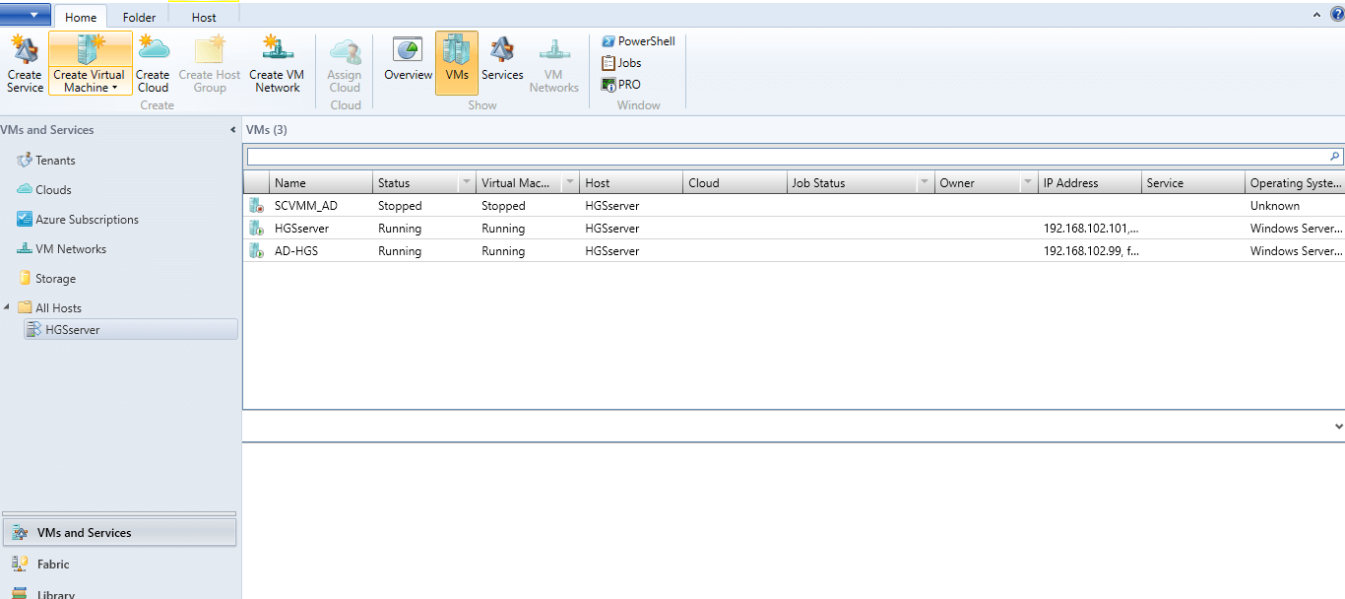This screenshot has width=1345, height=599.
Task: Open the PRO window
Action: (x=620, y=85)
